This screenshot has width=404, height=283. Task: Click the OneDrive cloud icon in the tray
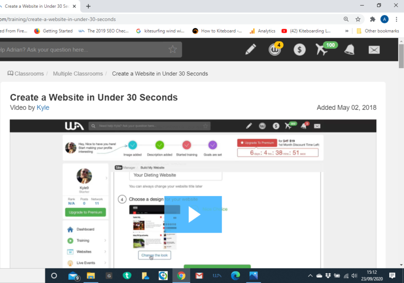click(319, 276)
